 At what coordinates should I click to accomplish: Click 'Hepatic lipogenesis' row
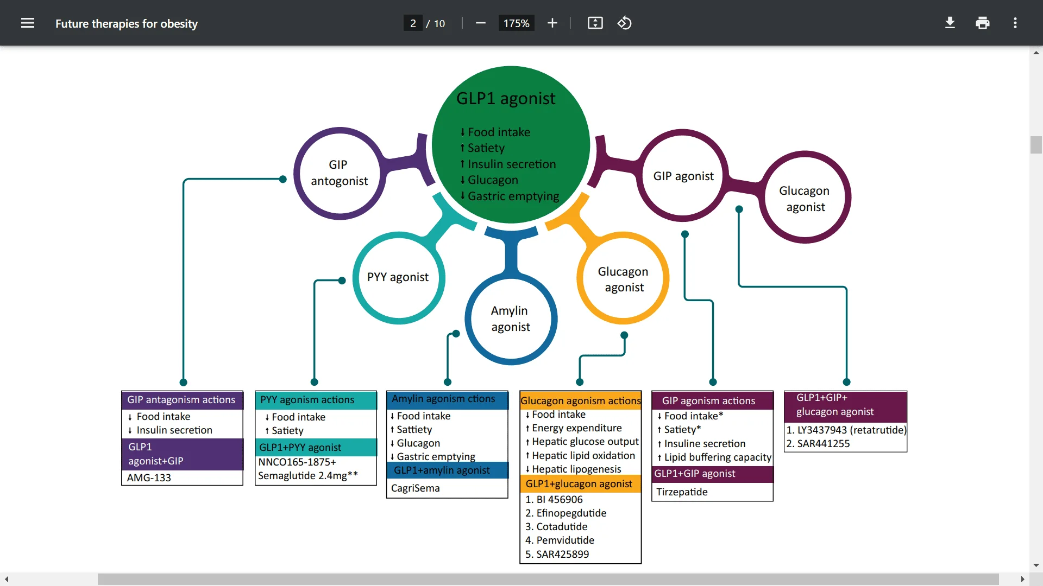573,469
